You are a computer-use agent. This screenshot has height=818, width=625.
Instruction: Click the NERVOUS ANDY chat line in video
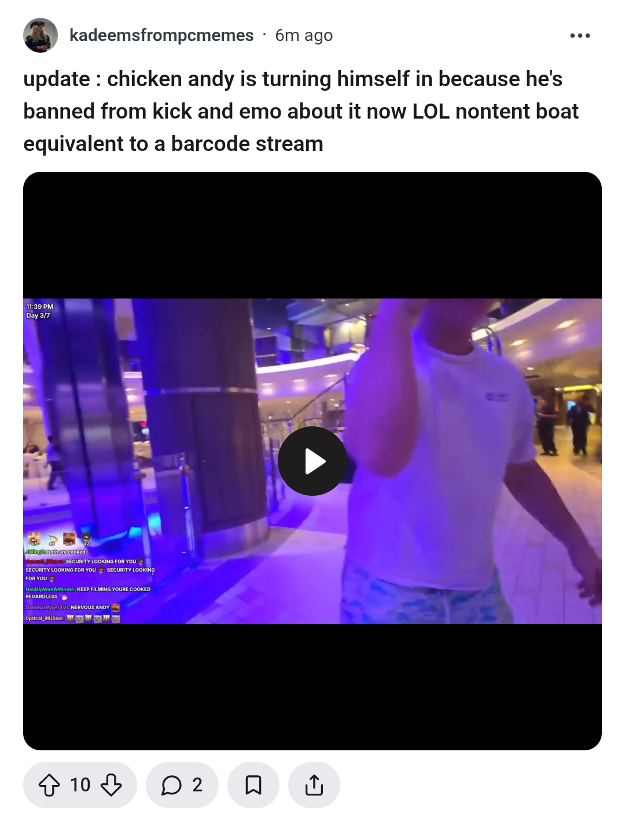[72, 607]
